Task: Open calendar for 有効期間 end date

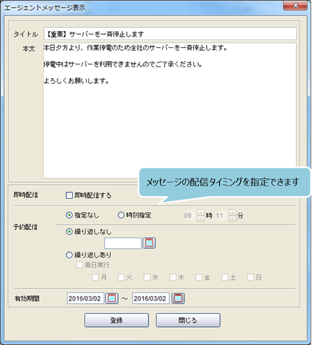Action: 177,299
